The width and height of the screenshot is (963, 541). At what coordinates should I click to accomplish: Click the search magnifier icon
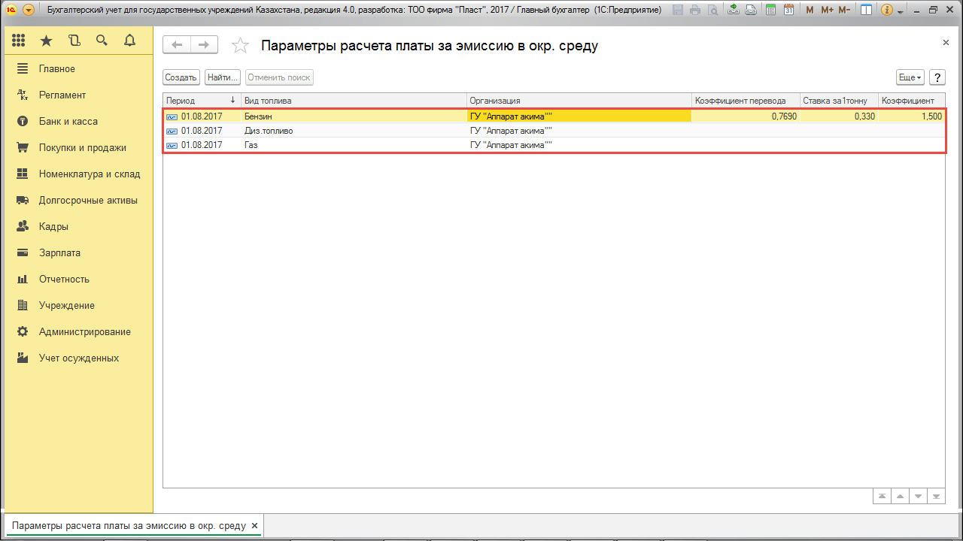(x=102, y=41)
